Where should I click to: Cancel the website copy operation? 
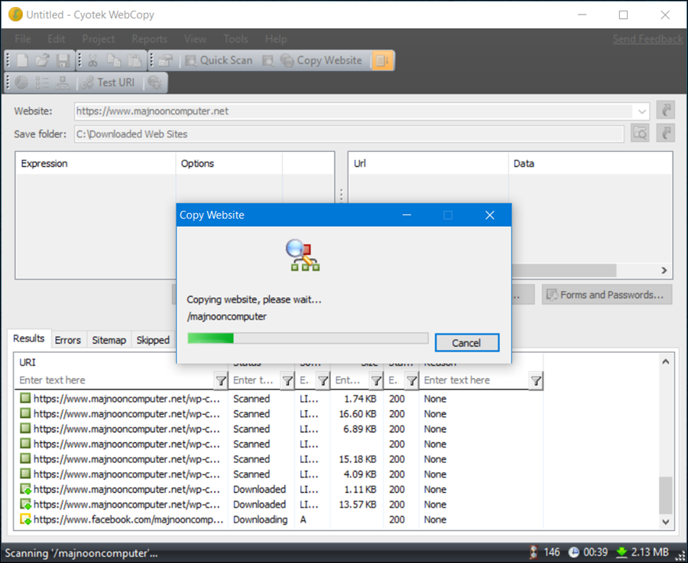pyautogui.click(x=466, y=342)
